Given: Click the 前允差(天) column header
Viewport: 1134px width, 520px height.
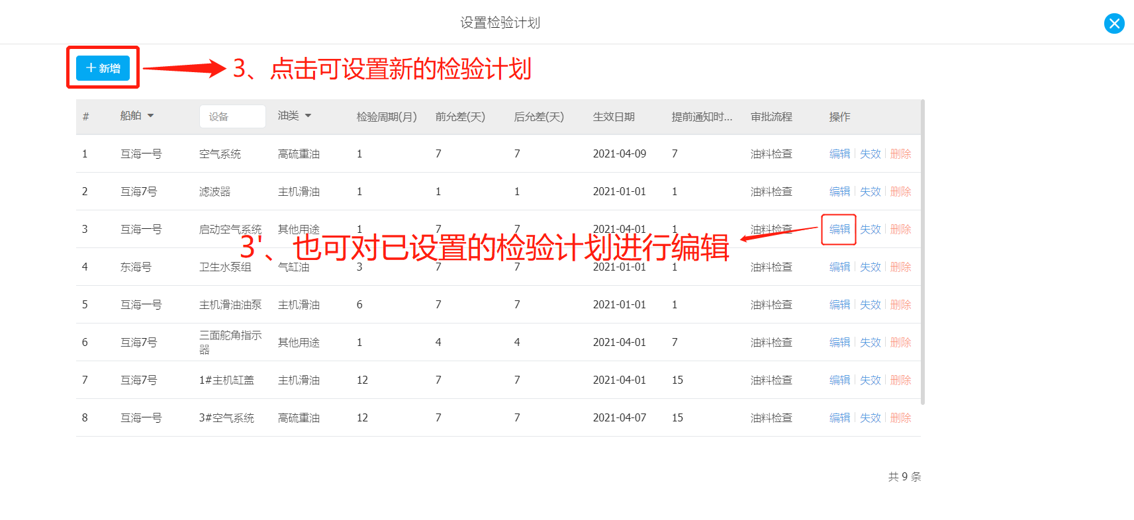Looking at the screenshot, I should [460, 116].
